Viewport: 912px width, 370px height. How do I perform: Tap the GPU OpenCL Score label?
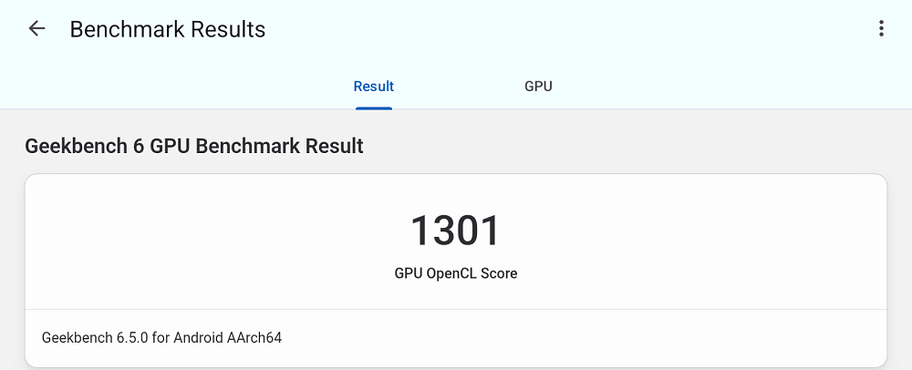[x=455, y=273]
